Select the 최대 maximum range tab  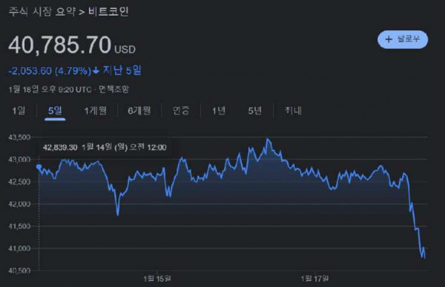click(x=293, y=111)
